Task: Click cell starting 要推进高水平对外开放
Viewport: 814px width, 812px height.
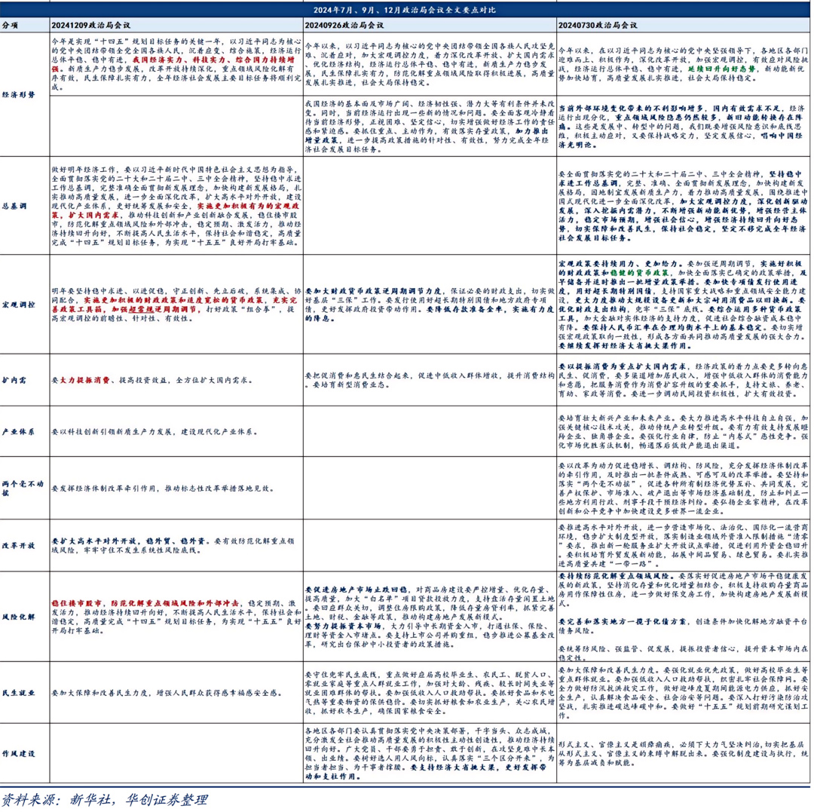Action: [683, 545]
